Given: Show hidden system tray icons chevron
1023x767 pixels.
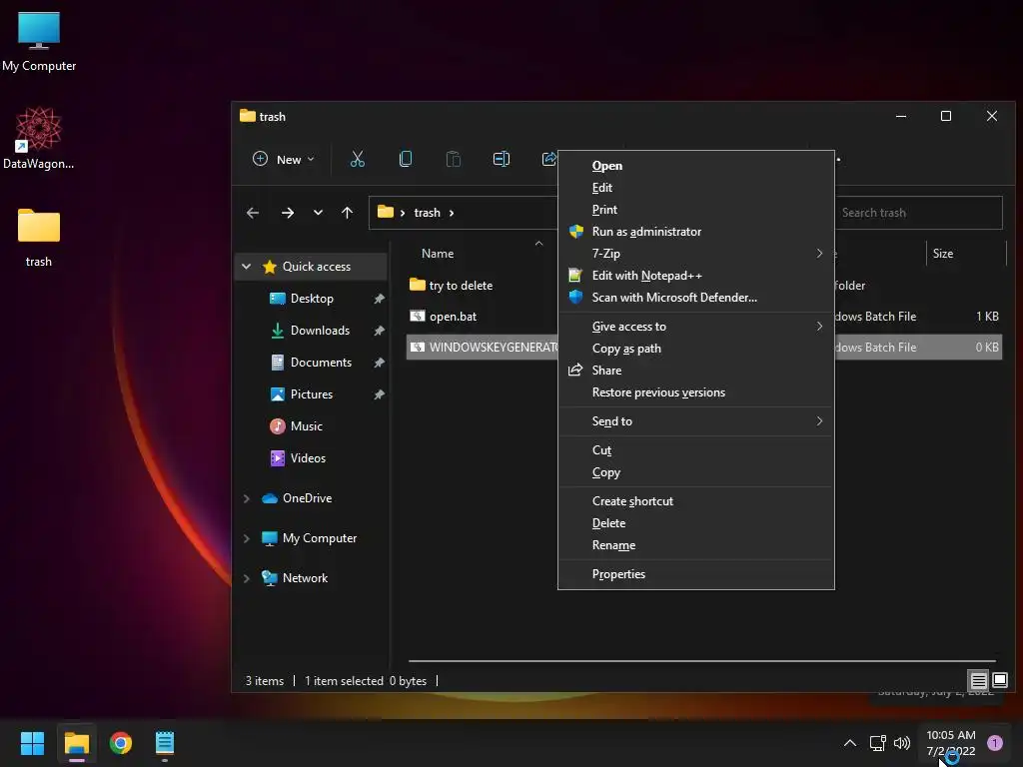Looking at the screenshot, I should 849,743.
